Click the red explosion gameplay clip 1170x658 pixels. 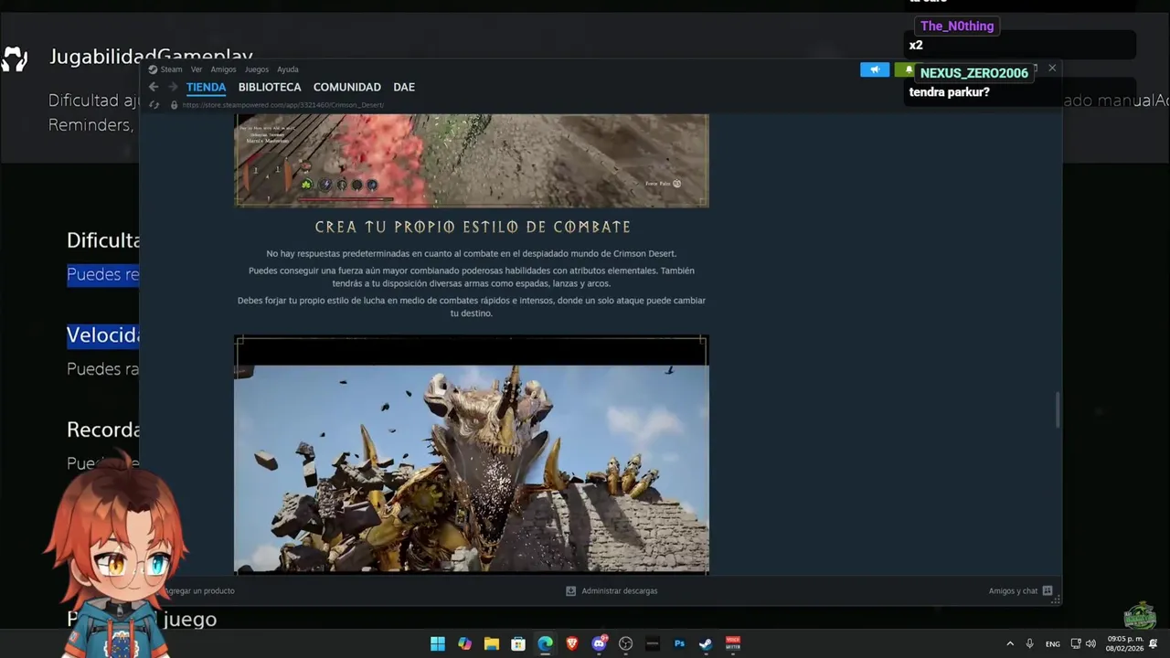tap(472, 160)
